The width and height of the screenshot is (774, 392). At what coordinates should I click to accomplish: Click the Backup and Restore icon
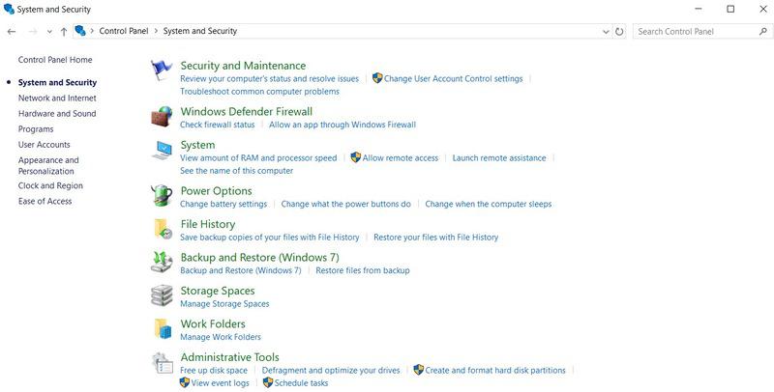[x=162, y=263]
